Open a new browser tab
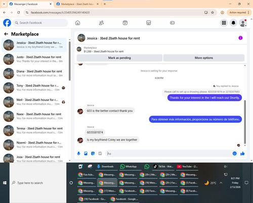The image size is (253, 203). (x=105, y=4)
